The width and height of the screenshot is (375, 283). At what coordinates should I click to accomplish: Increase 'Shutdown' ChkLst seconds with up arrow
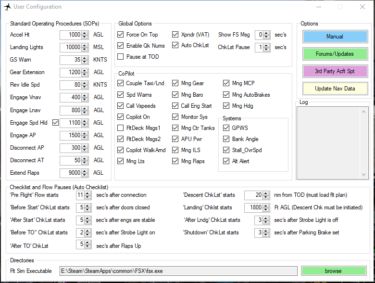pyautogui.click(x=266, y=231)
